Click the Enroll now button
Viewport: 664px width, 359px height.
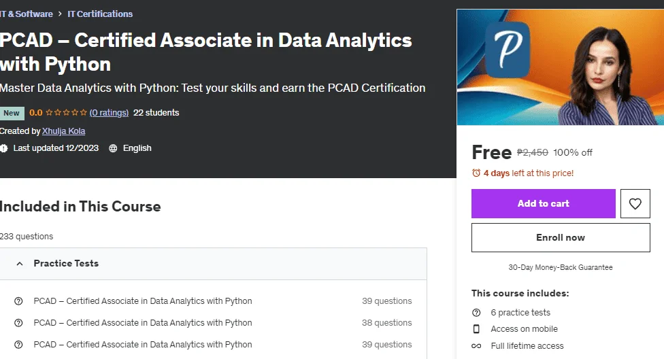point(561,237)
